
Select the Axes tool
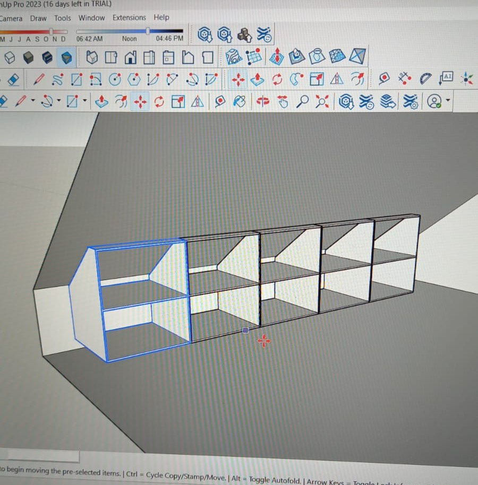coord(466,79)
